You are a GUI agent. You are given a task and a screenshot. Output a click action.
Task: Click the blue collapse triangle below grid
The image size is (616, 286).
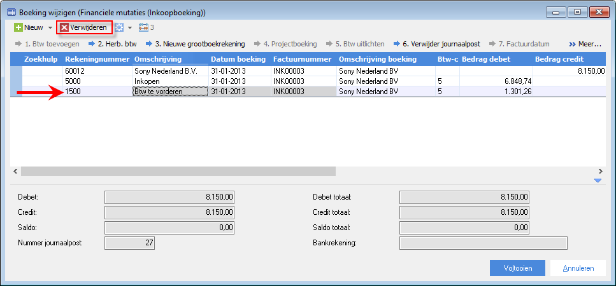click(598, 180)
